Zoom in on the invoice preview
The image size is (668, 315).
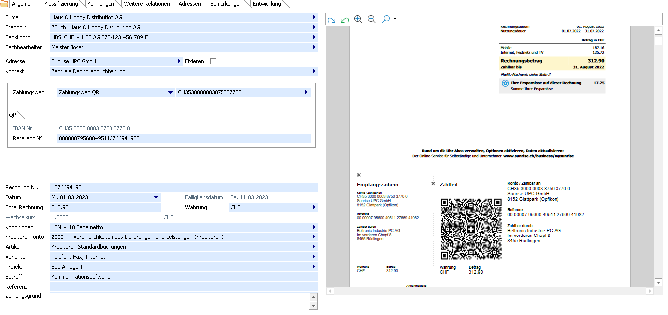pos(358,19)
